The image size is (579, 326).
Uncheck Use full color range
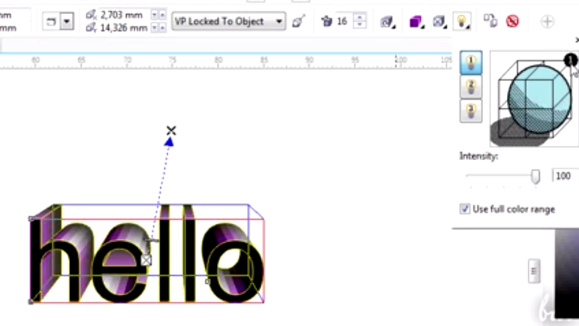point(464,209)
